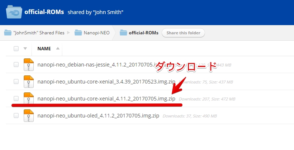Check the box for ubuntu-oled file

coord(16,115)
